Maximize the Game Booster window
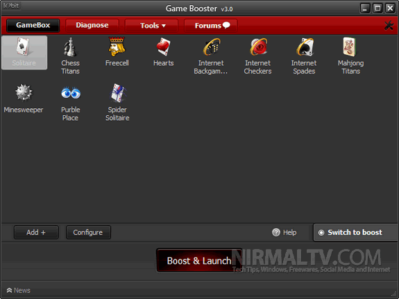This screenshot has width=399, height=299. (377, 8)
